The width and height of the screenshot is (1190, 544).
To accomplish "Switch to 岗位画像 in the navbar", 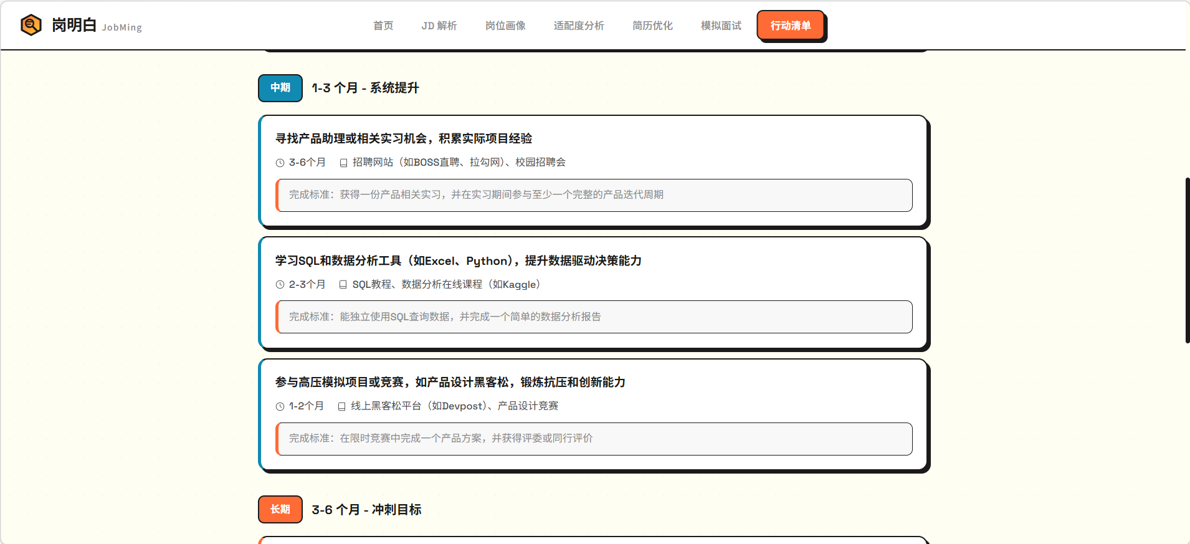I will [x=505, y=26].
